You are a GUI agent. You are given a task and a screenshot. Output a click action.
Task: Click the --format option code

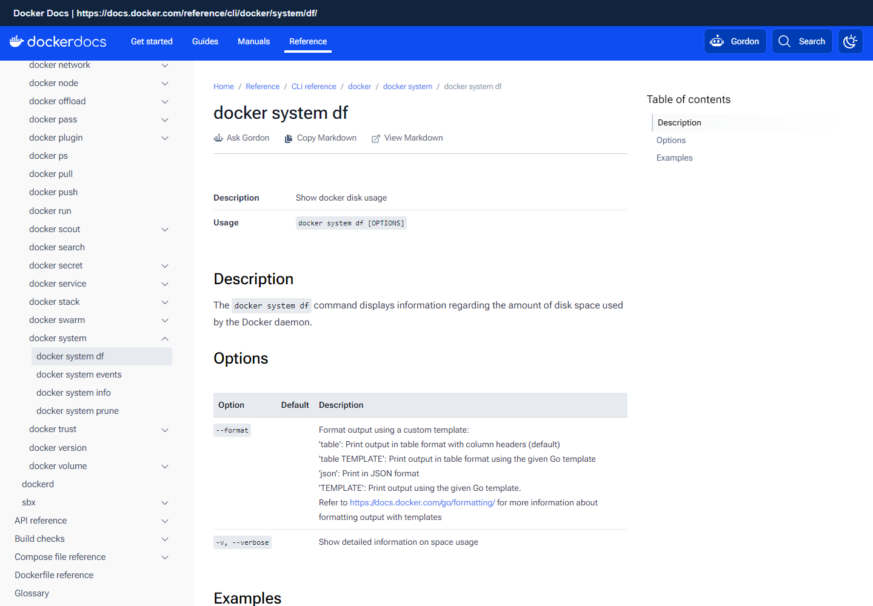pyautogui.click(x=232, y=430)
